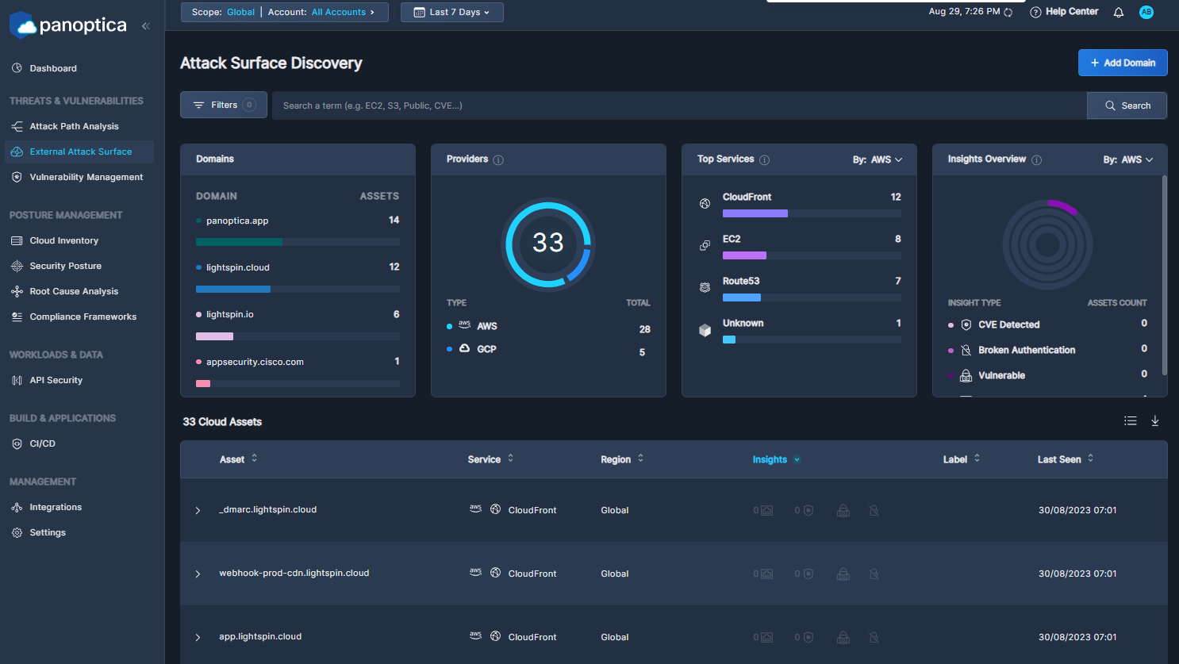This screenshot has height=664, width=1179.
Task: Click broken authentication icon in _dmarc row
Action: 874,510
